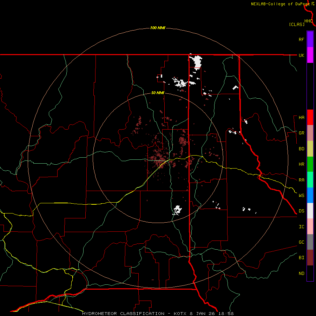The height and width of the screenshot is (316, 316).
Task: Click the GC legend label
Action: [301, 242]
